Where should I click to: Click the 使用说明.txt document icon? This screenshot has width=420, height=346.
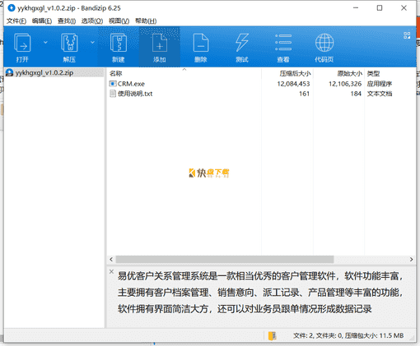[x=113, y=94]
